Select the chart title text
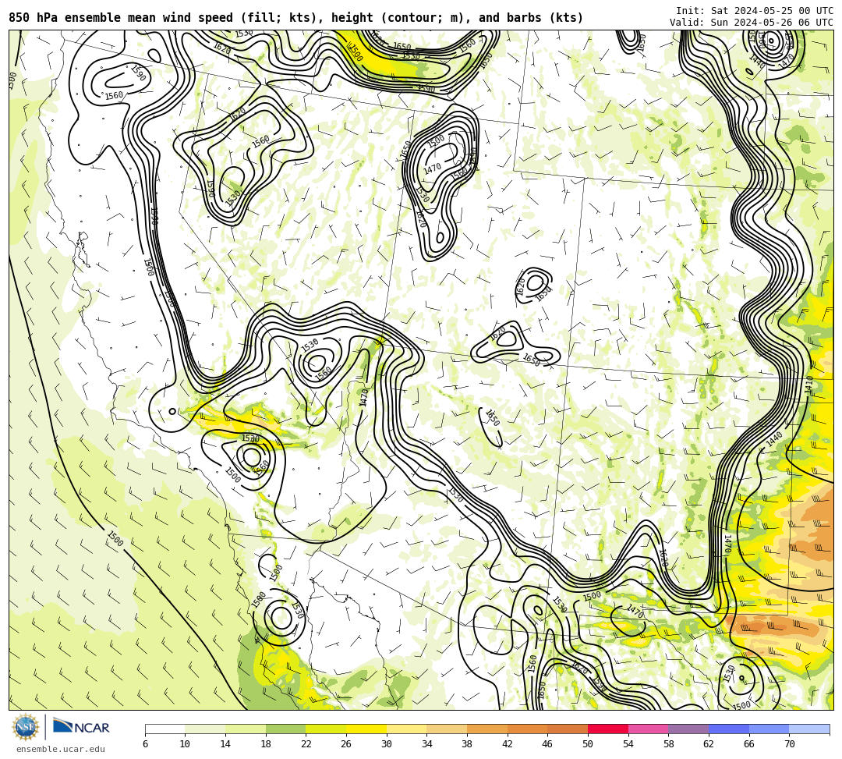Screen dimensions: 842x759 296,18
